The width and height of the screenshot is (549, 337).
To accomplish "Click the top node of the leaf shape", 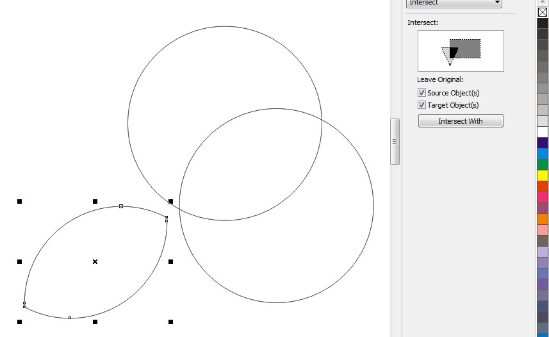I will (x=121, y=206).
